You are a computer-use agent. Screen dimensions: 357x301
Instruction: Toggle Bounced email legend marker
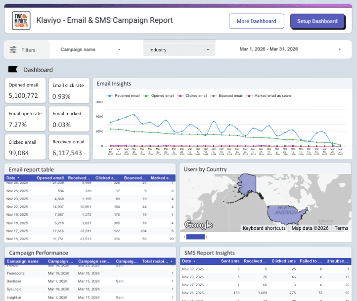(x=213, y=96)
